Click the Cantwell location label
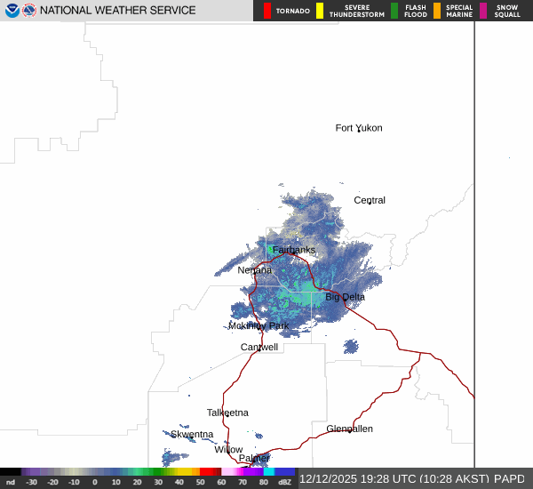The height and width of the screenshot is (489, 533). 259,347
